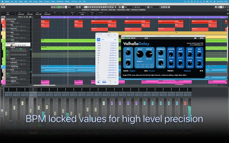
Task: Click the Add Track plus icon
Action: [2, 17]
